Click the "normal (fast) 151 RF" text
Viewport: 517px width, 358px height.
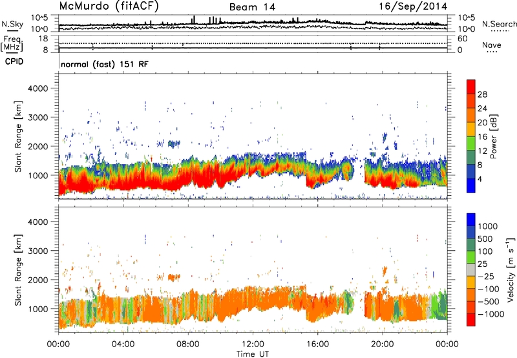105,64
